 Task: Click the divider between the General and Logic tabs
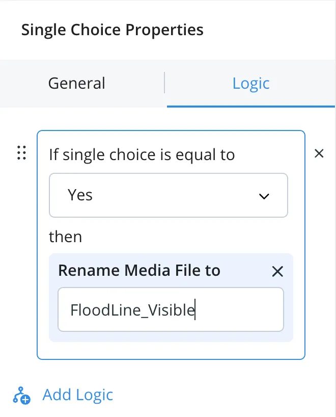tap(164, 83)
